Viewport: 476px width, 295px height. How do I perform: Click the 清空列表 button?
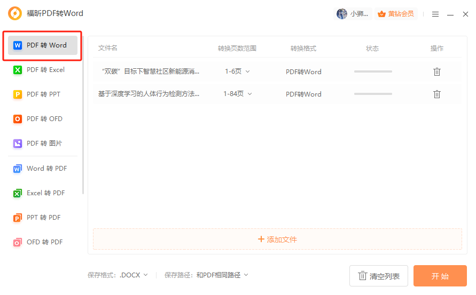pos(379,276)
